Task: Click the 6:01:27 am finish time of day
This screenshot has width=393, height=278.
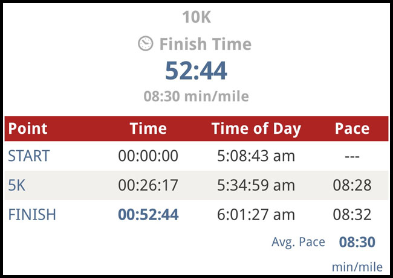Action: pos(256,214)
